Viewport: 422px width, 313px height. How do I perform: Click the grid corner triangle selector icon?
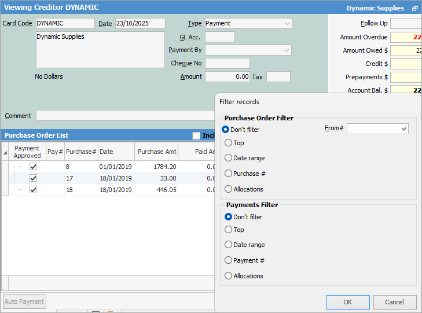pyautogui.click(x=6, y=152)
